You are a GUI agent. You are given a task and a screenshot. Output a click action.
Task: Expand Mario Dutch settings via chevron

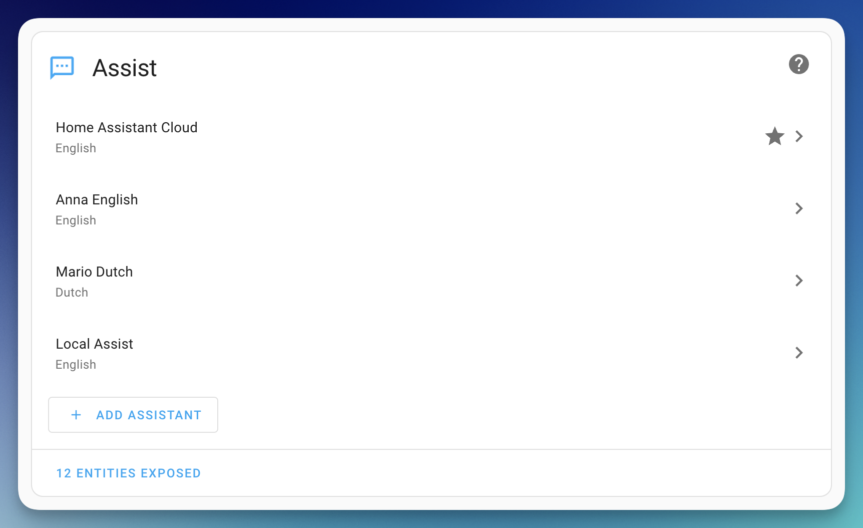pos(799,281)
